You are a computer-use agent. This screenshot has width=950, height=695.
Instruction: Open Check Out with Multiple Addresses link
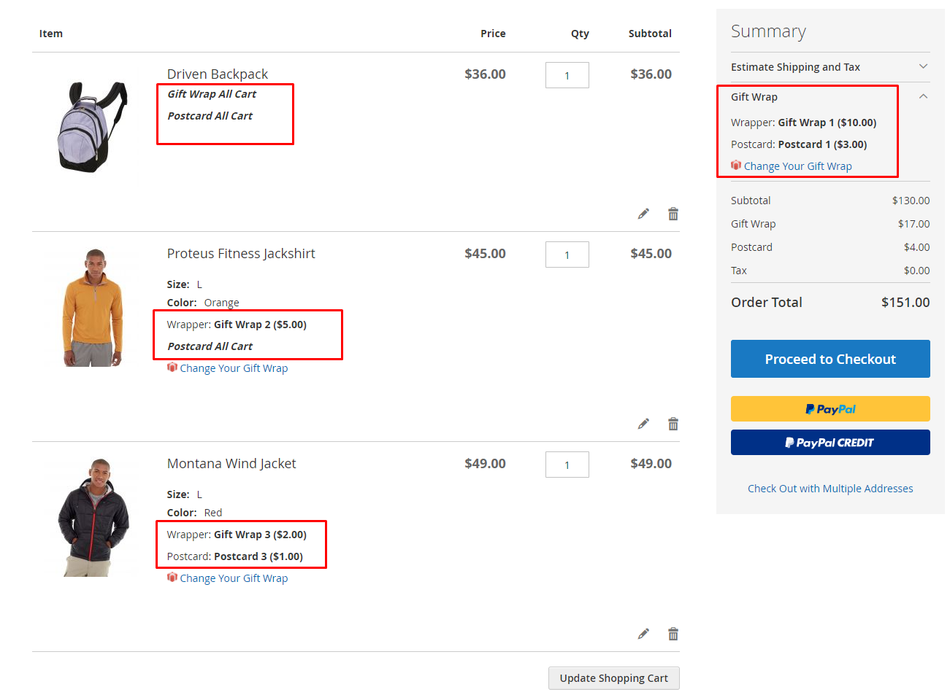click(830, 489)
